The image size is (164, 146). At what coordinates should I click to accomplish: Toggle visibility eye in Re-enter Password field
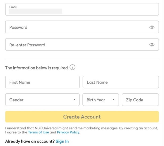(x=152, y=45)
